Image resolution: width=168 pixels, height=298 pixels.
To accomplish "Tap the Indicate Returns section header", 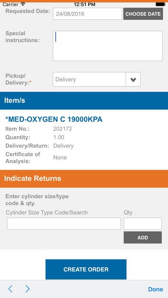I will 84,179.
